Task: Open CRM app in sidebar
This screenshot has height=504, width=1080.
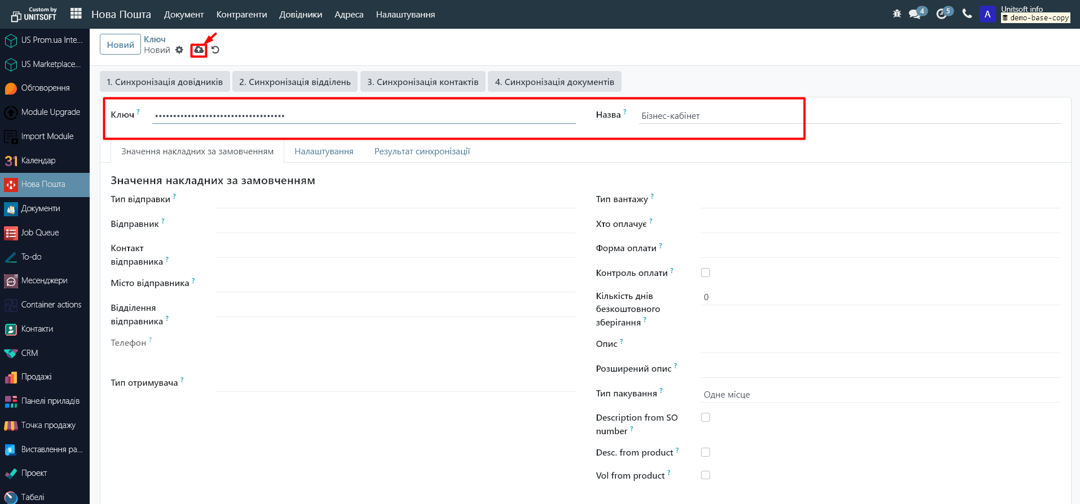Action: pyautogui.click(x=29, y=353)
